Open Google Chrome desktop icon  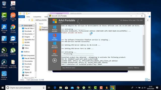[x=13, y=29]
